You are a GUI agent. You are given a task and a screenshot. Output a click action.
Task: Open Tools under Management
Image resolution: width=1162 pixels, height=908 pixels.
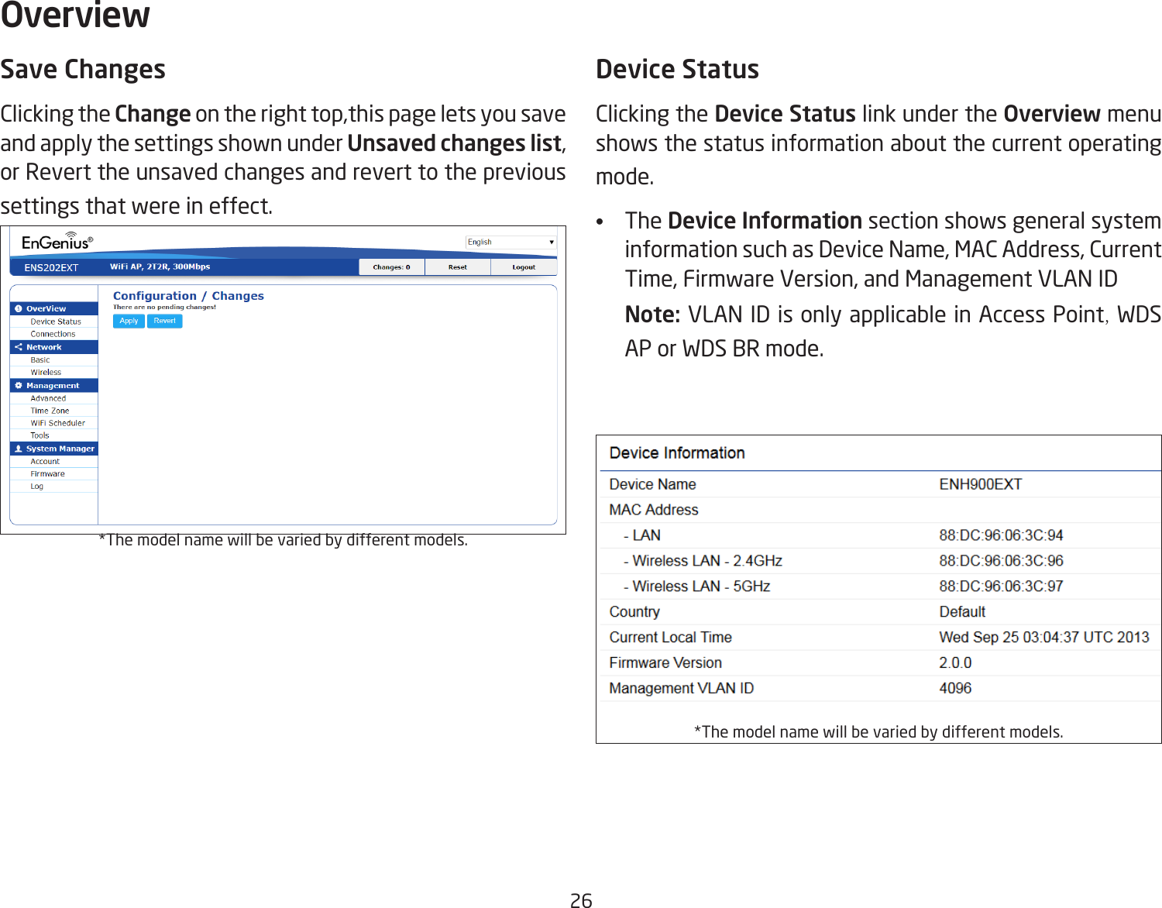40,435
